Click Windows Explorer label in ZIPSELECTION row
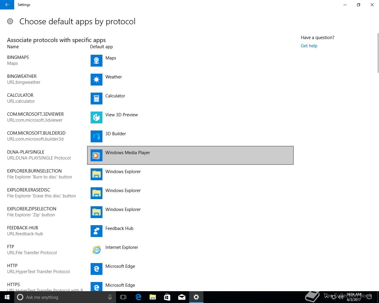The height and width of the screenshot is (303, 379). tap(123, 209)
